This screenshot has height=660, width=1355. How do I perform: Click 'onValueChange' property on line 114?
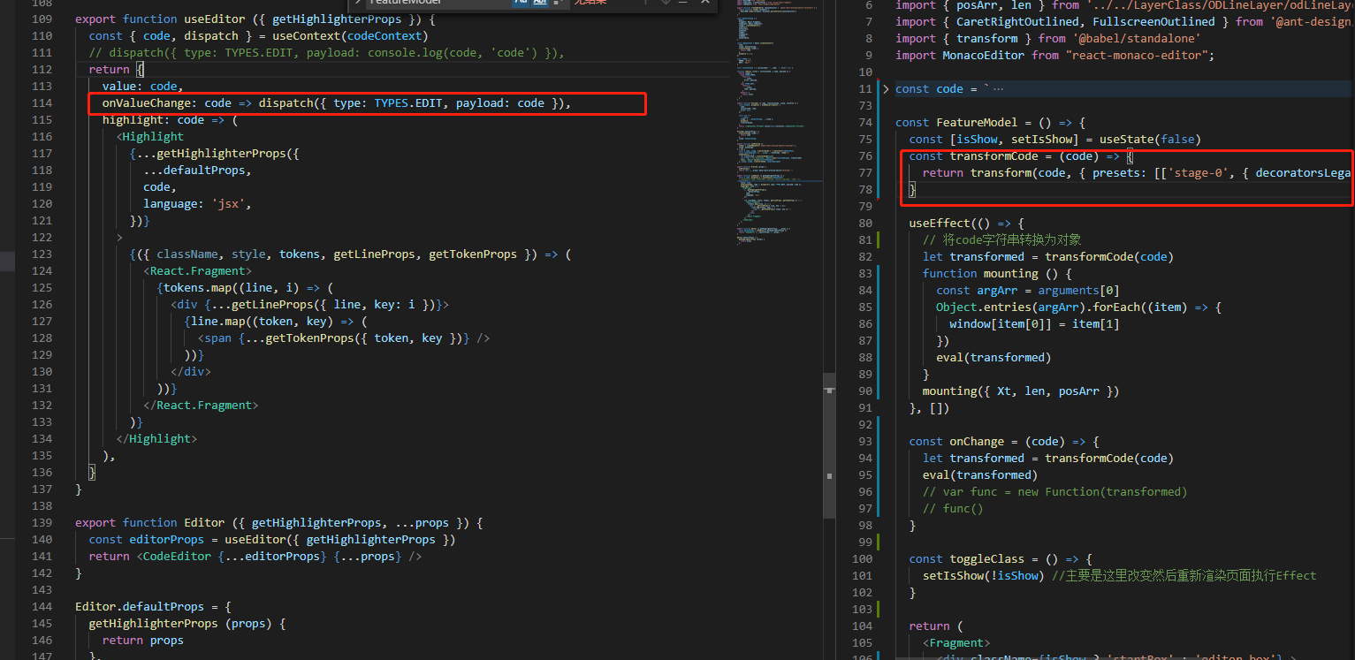pos(147,103)
